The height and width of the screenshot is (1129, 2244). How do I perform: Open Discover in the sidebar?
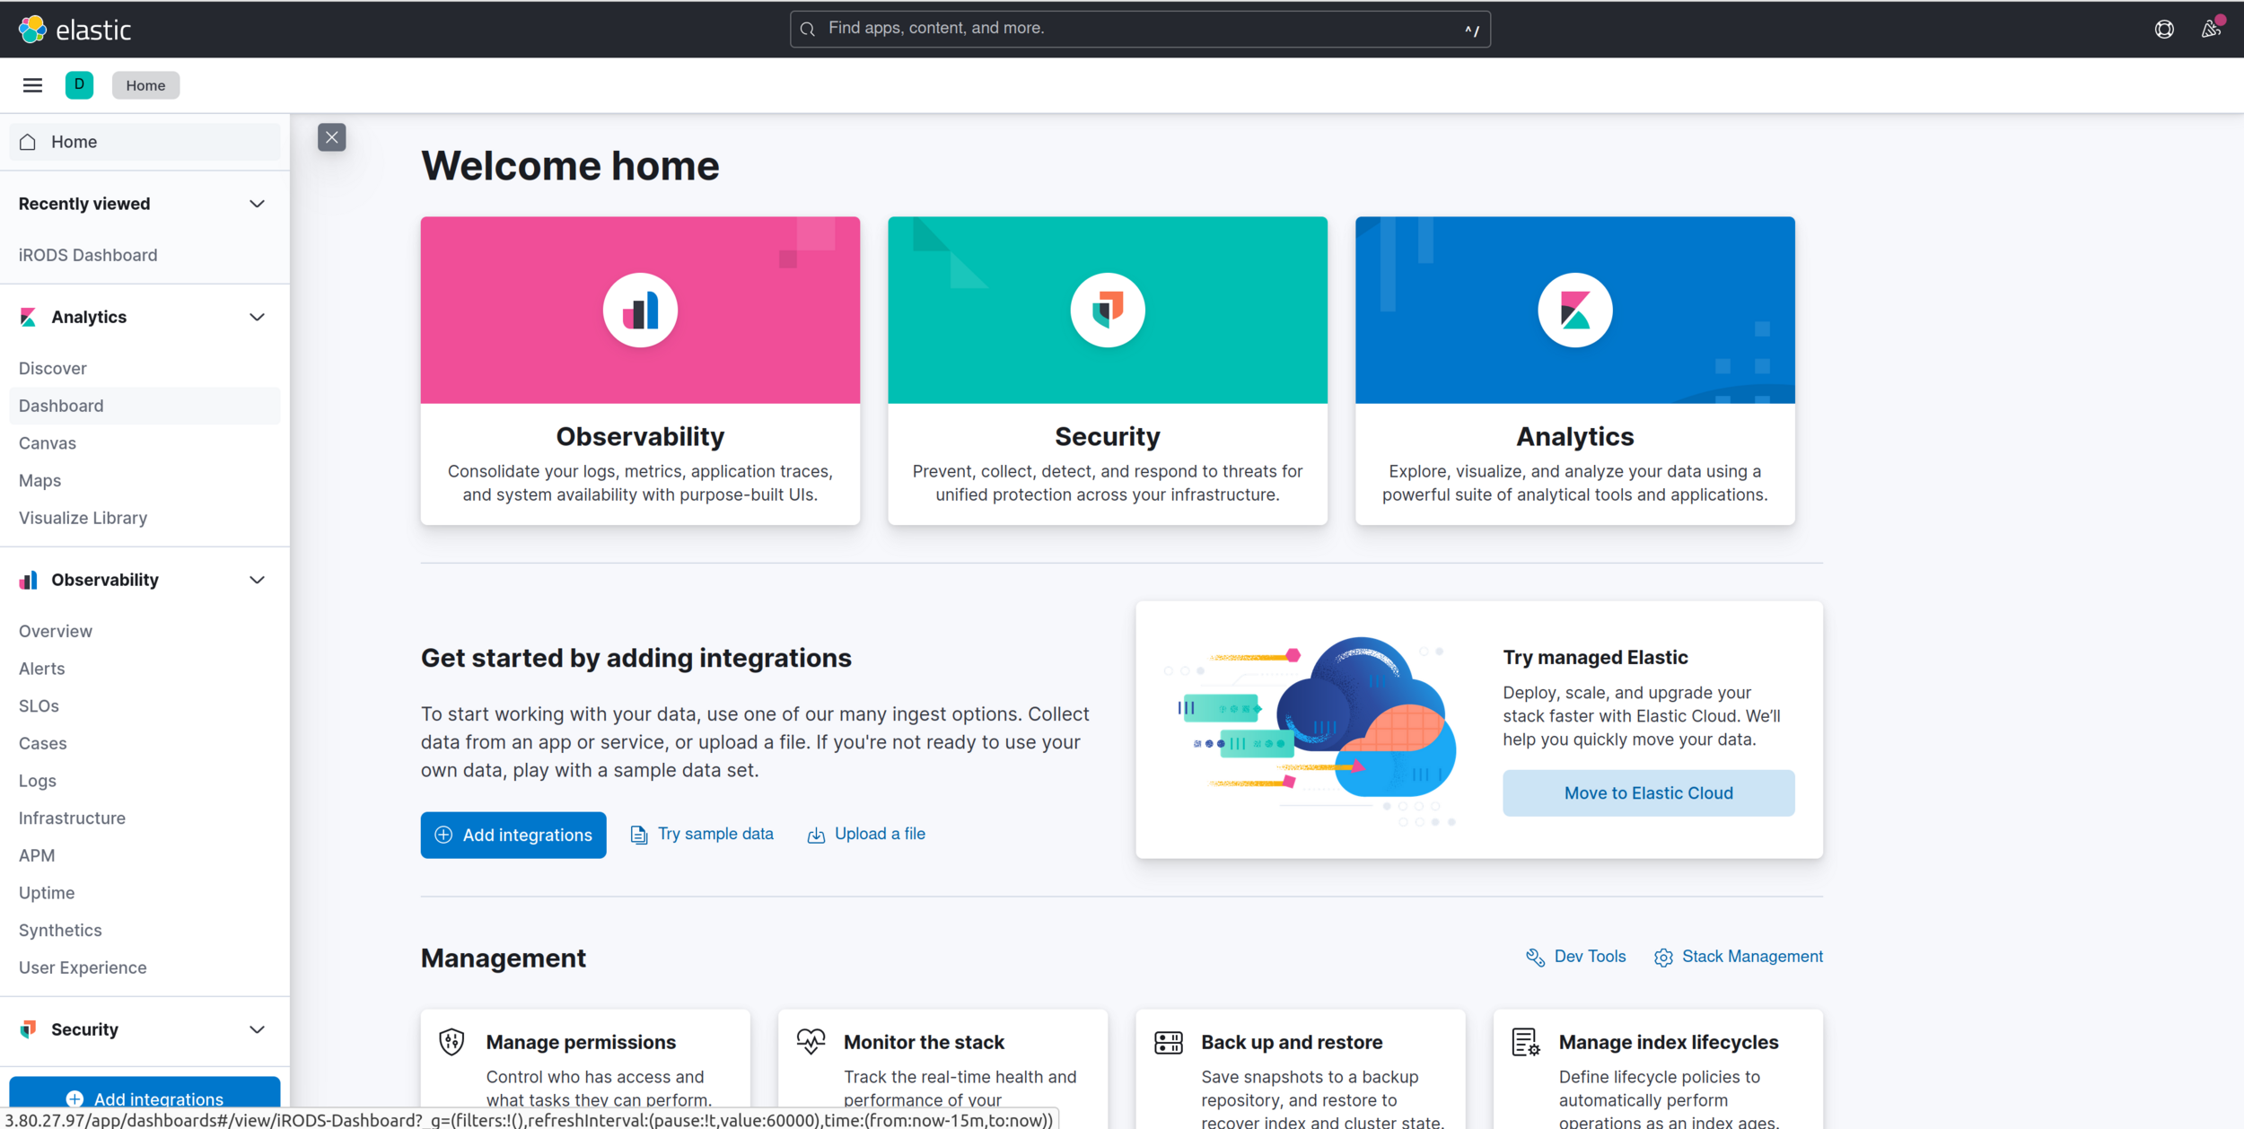(53, 368)
